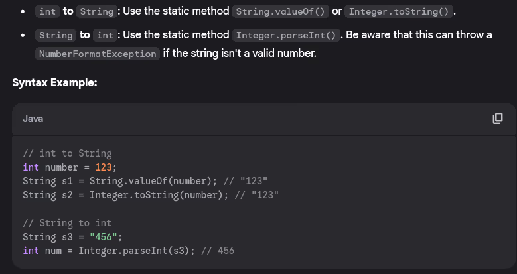Click the 'int' chip in the first bullet

pyautogui.click(x=47, y=12)
